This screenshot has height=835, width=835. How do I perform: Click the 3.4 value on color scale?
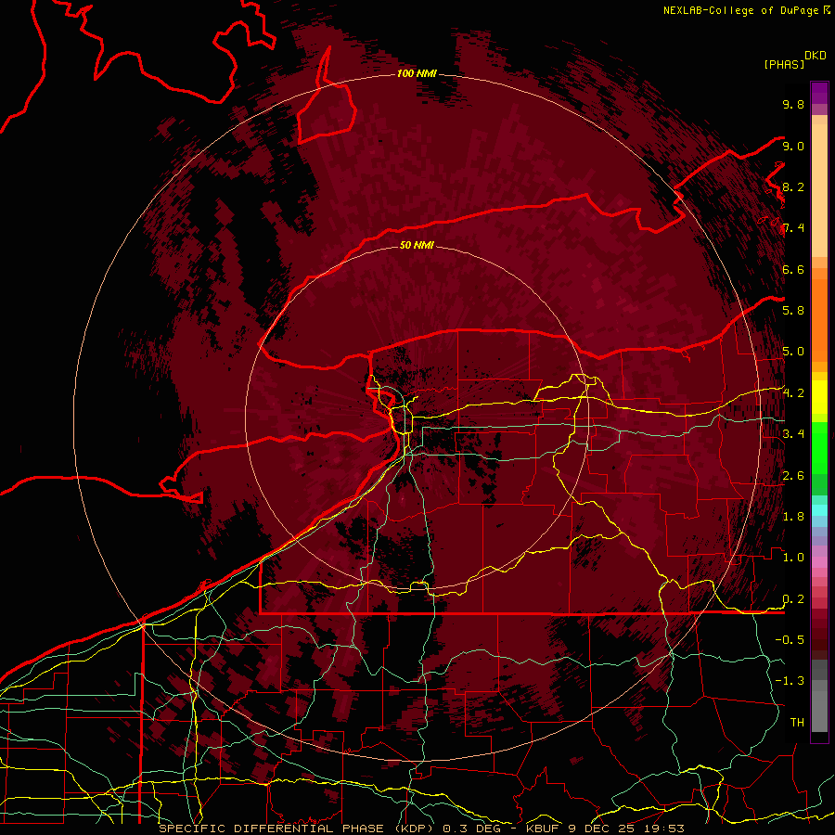pyautogui.click(x=793, y=433)
